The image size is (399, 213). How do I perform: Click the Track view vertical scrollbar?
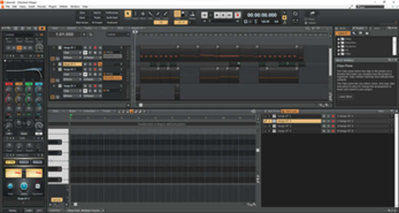330,61
